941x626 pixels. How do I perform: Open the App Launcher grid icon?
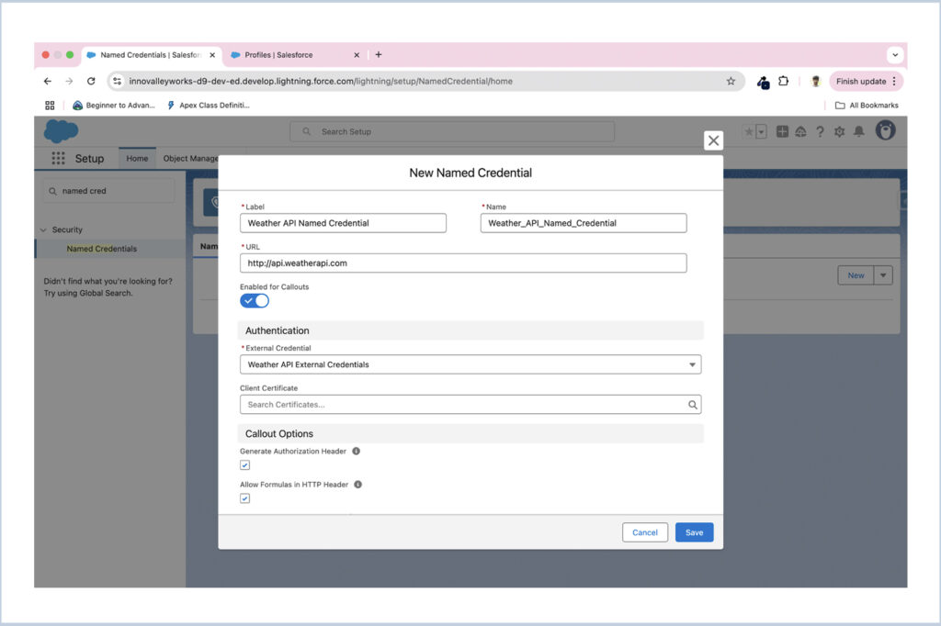pos(58,158)
